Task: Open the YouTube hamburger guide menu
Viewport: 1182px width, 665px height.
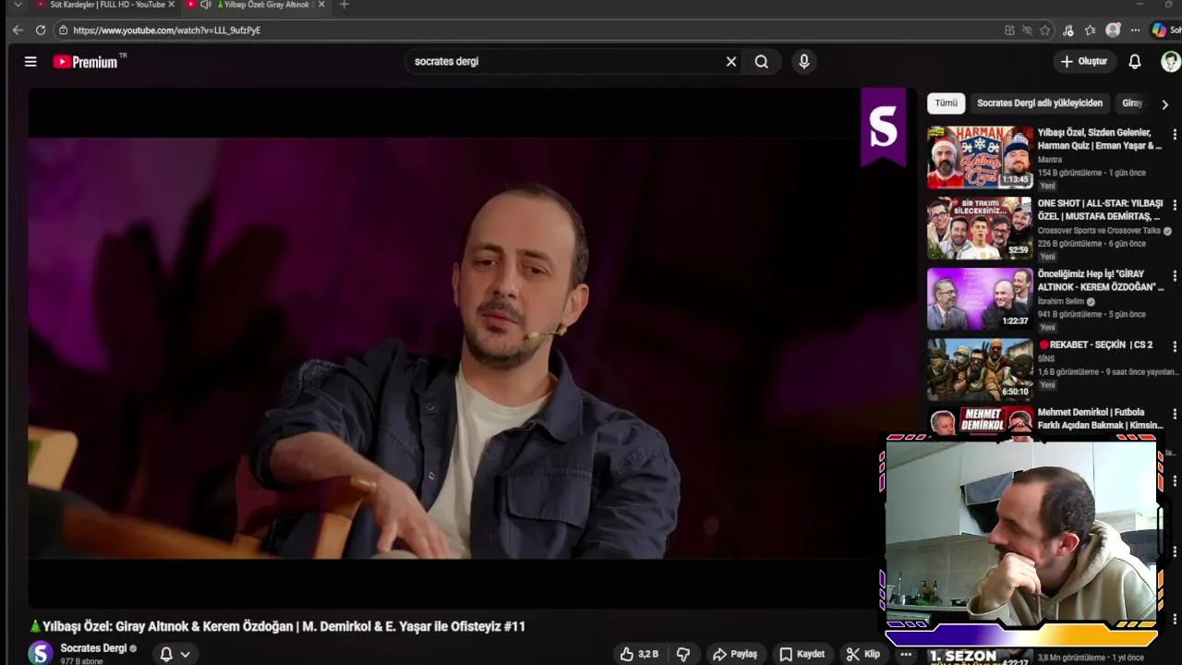Action: tap(30, 62)
